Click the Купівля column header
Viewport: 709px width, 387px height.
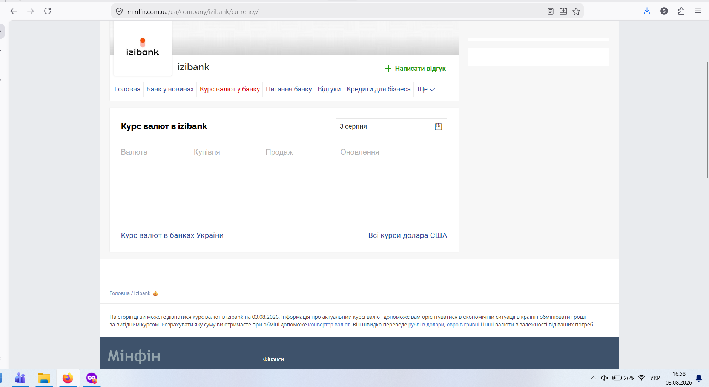[207, 152]
